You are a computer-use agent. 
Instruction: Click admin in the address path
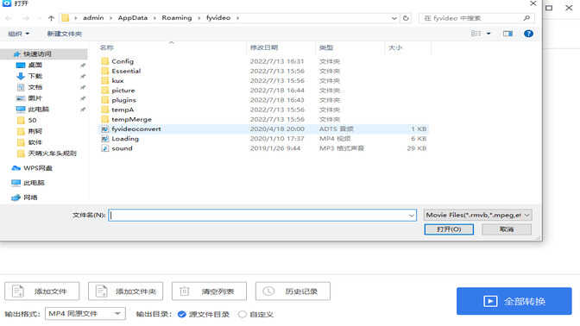coord(93,18)
